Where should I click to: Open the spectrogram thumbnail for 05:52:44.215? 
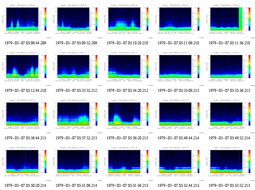[x=178, y=164]
